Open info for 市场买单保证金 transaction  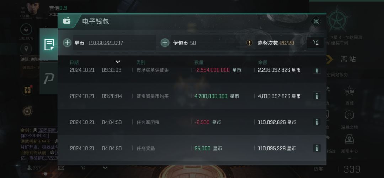click(x=317, y=70)
